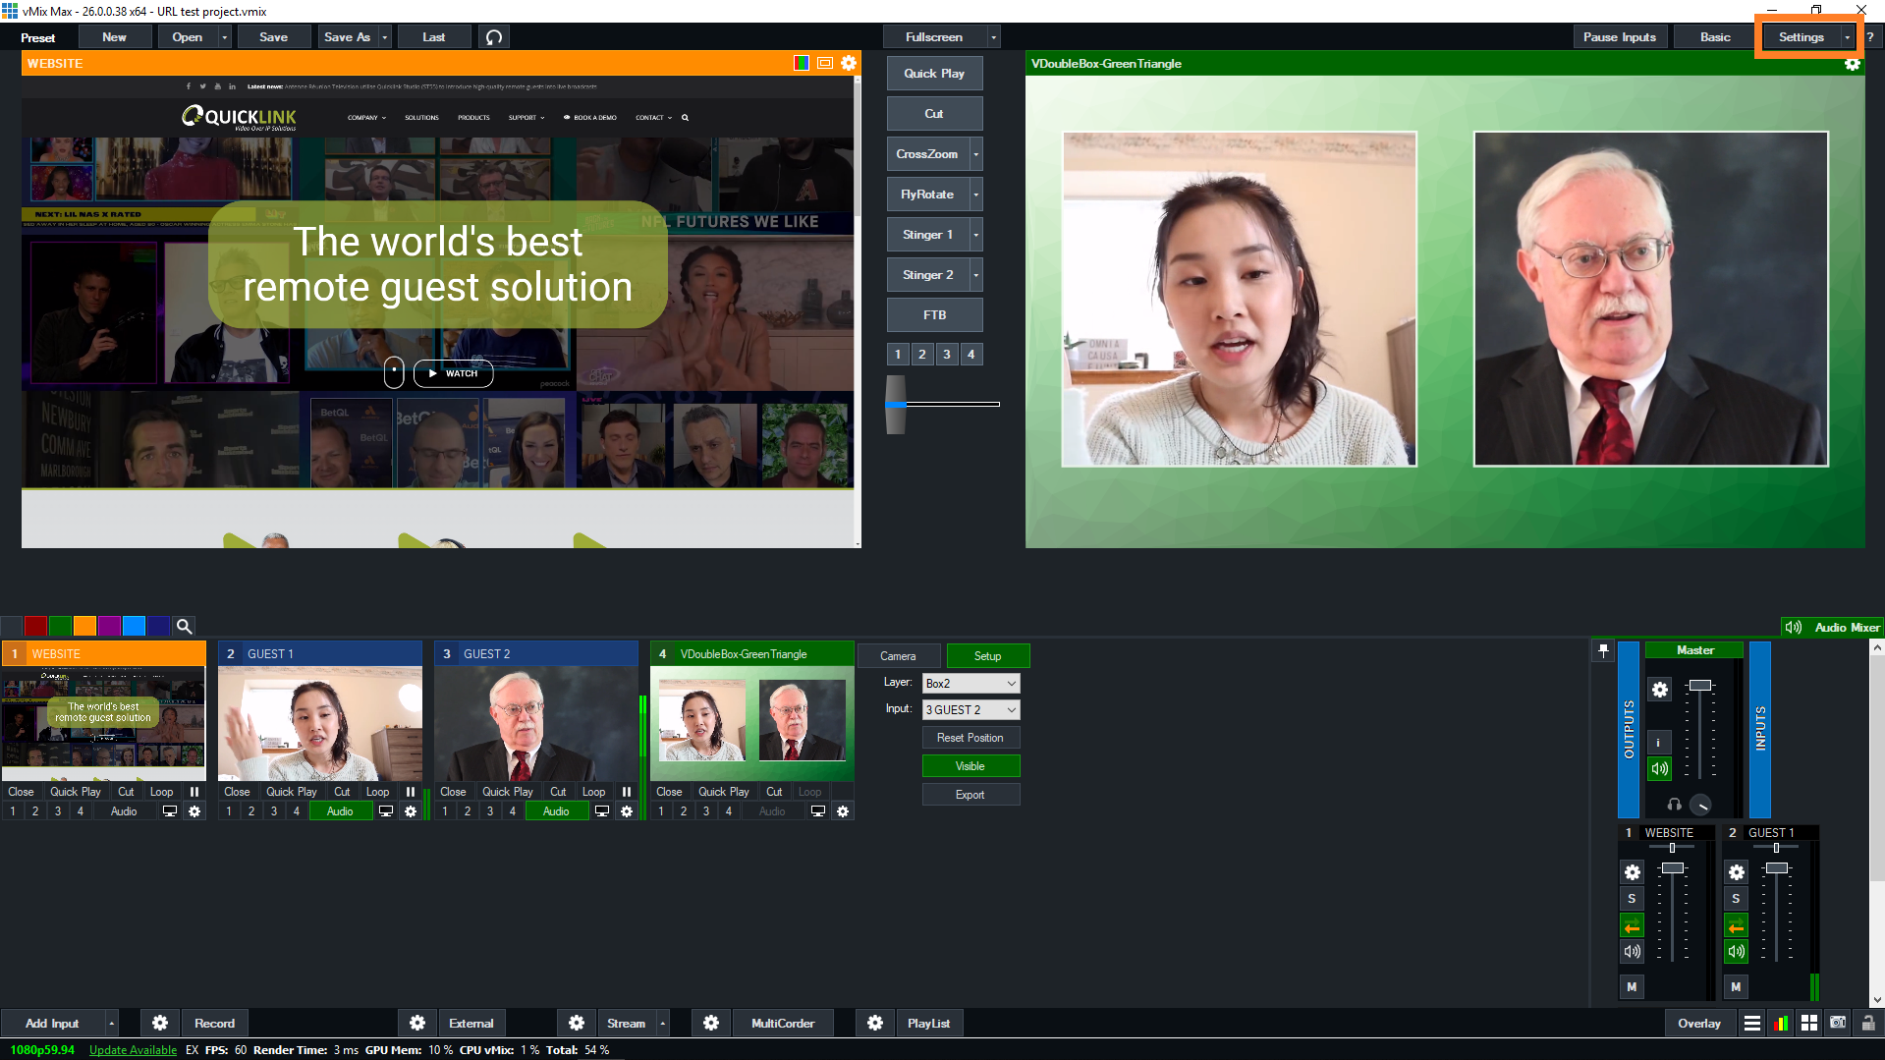The width and height of the screenshot is (1885, 1060).
Task: Pin the audio mixer panel
Action: 1603,650
